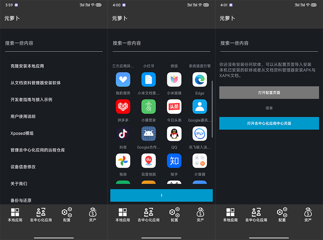The height and width of the screenshot is (240, 323).
Task: Tap battery indicator in left status bar
Action: (x=99, y=5)
